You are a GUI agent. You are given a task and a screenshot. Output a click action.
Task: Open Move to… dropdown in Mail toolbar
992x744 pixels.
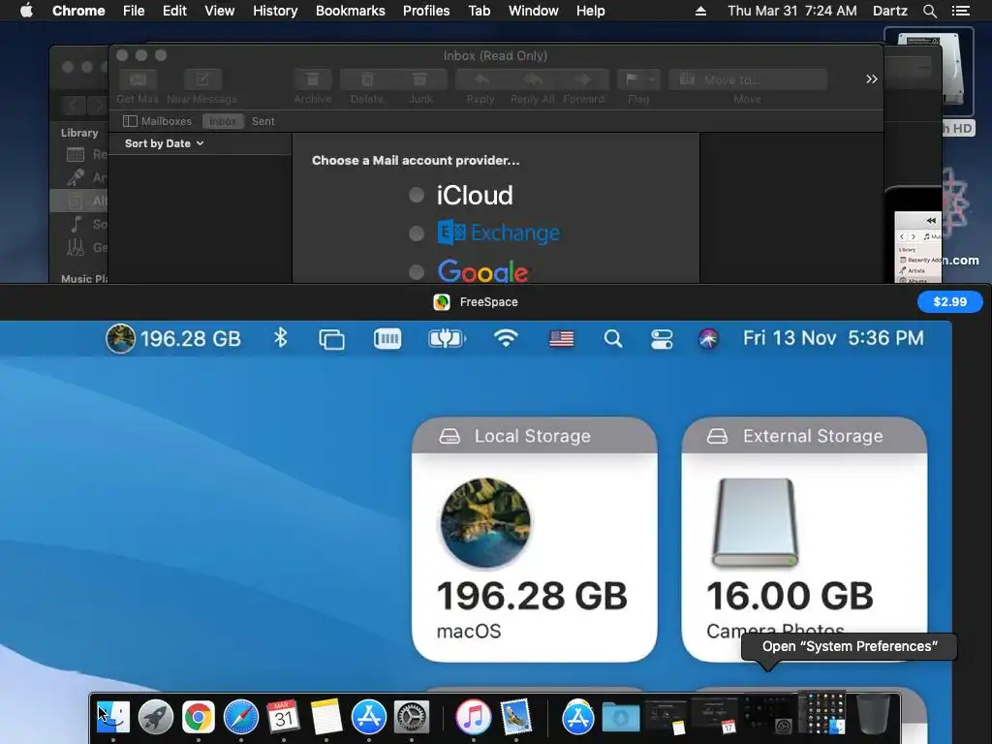point(748,79)
